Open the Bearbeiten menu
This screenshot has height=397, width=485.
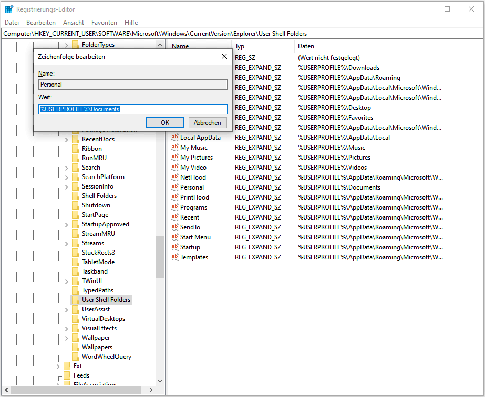pyautogui.click(x=41, y=23)
